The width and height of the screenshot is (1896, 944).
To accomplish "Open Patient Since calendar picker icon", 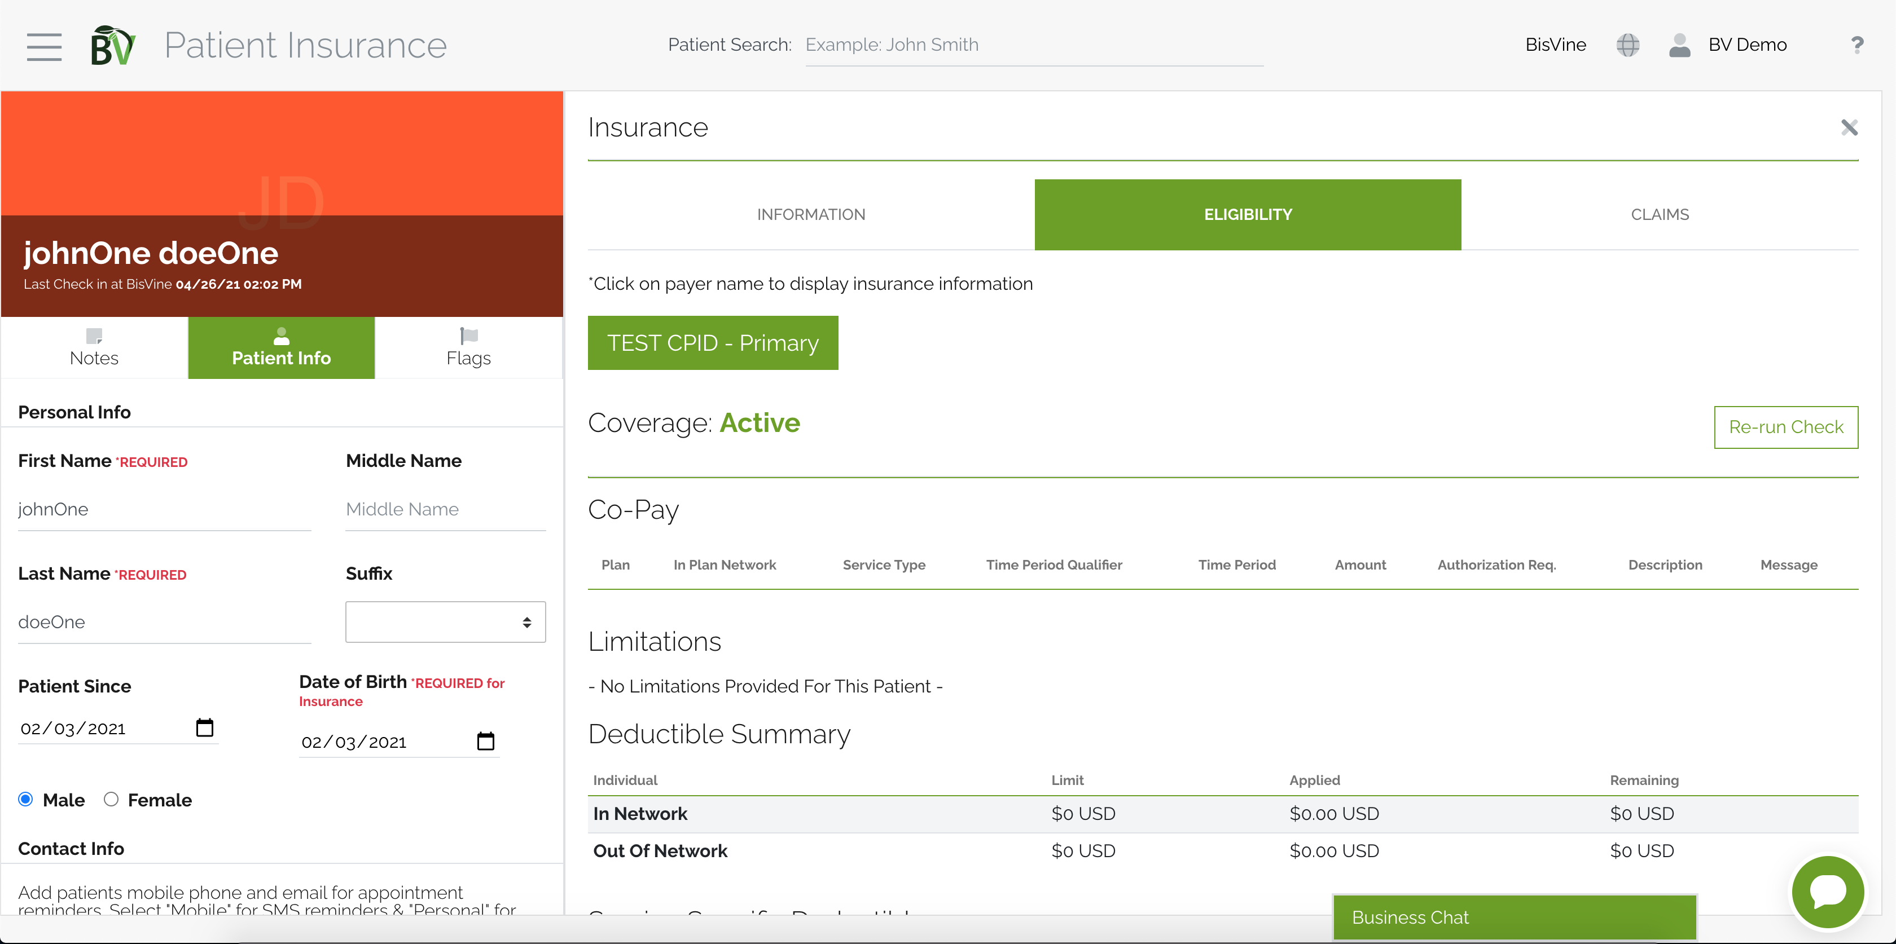I will 205,727.
